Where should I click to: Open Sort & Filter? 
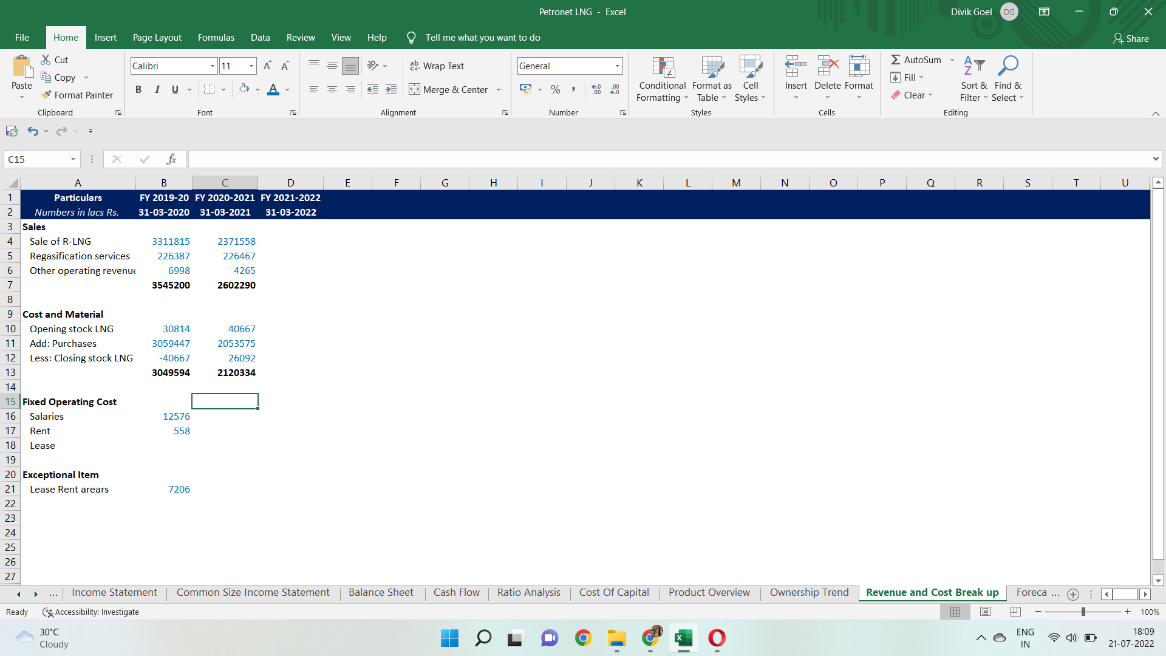click(974, 79)
